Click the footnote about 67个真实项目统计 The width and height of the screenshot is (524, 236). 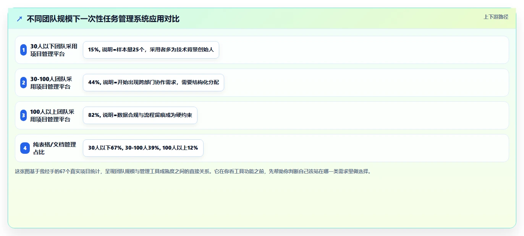193,171
